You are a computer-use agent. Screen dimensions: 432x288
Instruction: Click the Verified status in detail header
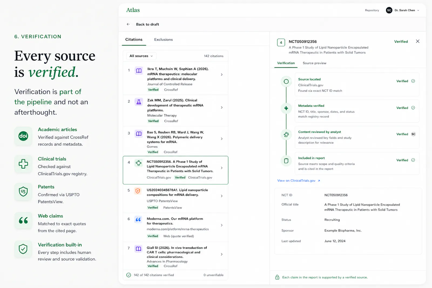tap(401, 42)
